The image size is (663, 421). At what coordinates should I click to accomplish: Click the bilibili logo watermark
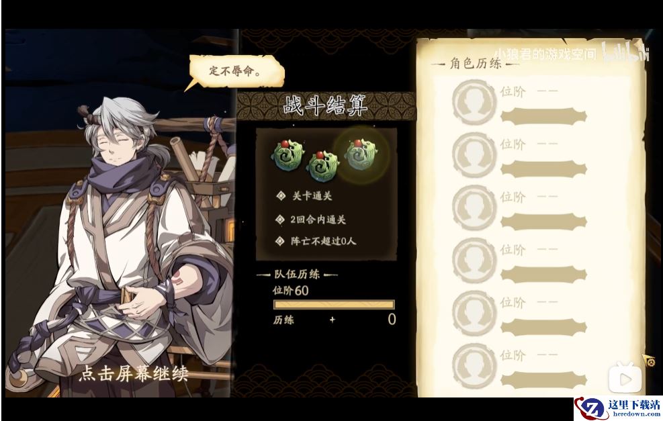625,52
